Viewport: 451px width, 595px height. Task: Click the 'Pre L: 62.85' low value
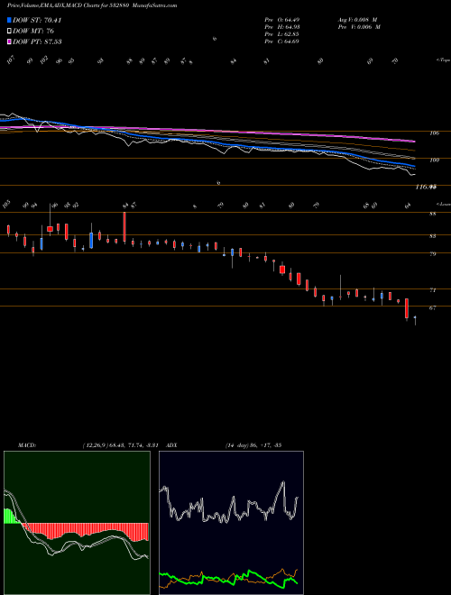point(281,33)
